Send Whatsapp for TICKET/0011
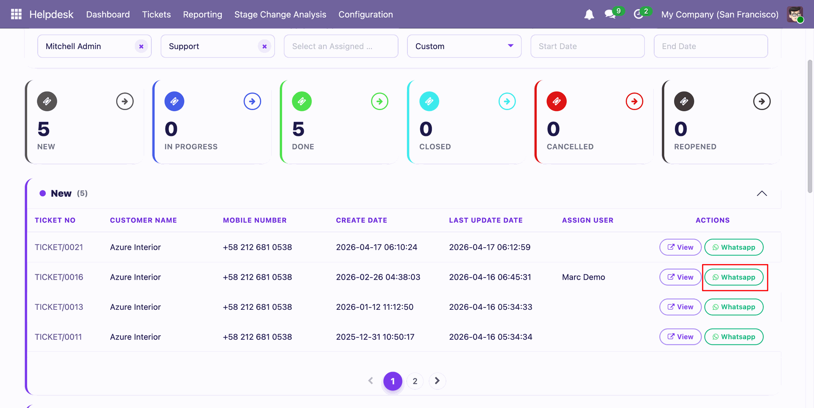The width and height of the screenshot is (814, 408). tap(734, 337)
